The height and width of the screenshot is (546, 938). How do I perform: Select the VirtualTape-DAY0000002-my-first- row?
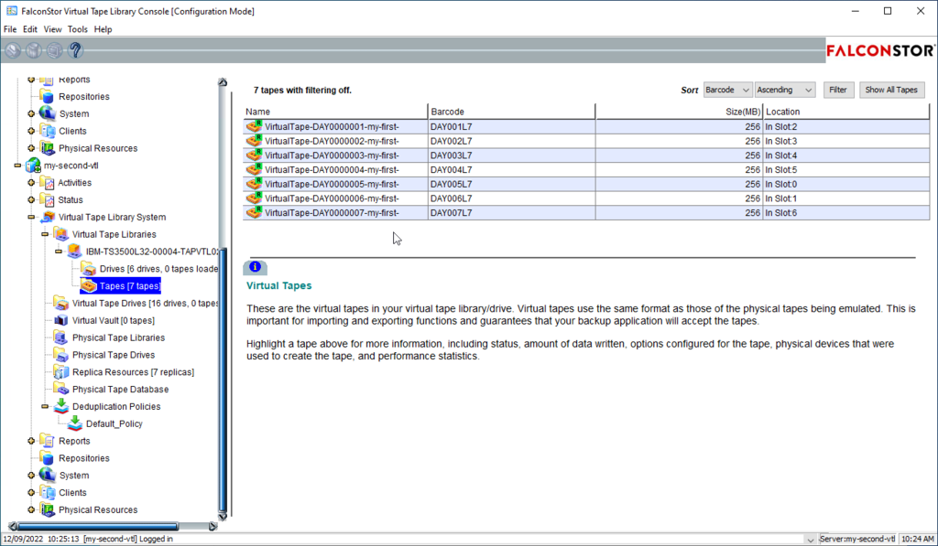pyautogui.click(x=586, y=141)
